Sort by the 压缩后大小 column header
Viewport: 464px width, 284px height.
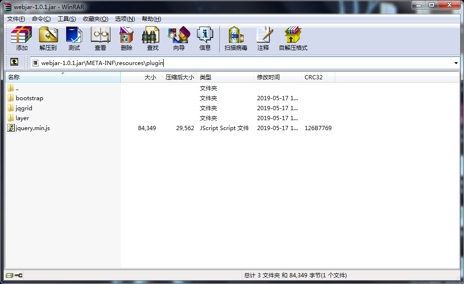coord(178,77)
